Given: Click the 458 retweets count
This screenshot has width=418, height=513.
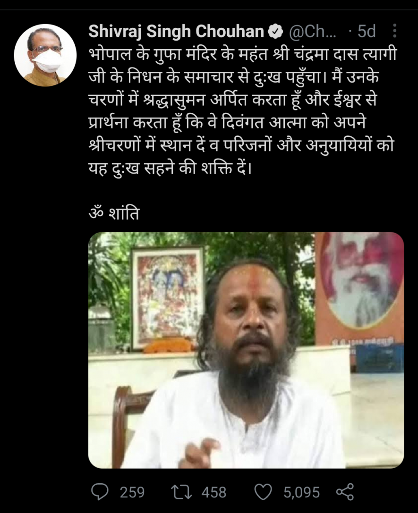Looking at the screenshot, I should pyautogui.click(x=214, y=492).
